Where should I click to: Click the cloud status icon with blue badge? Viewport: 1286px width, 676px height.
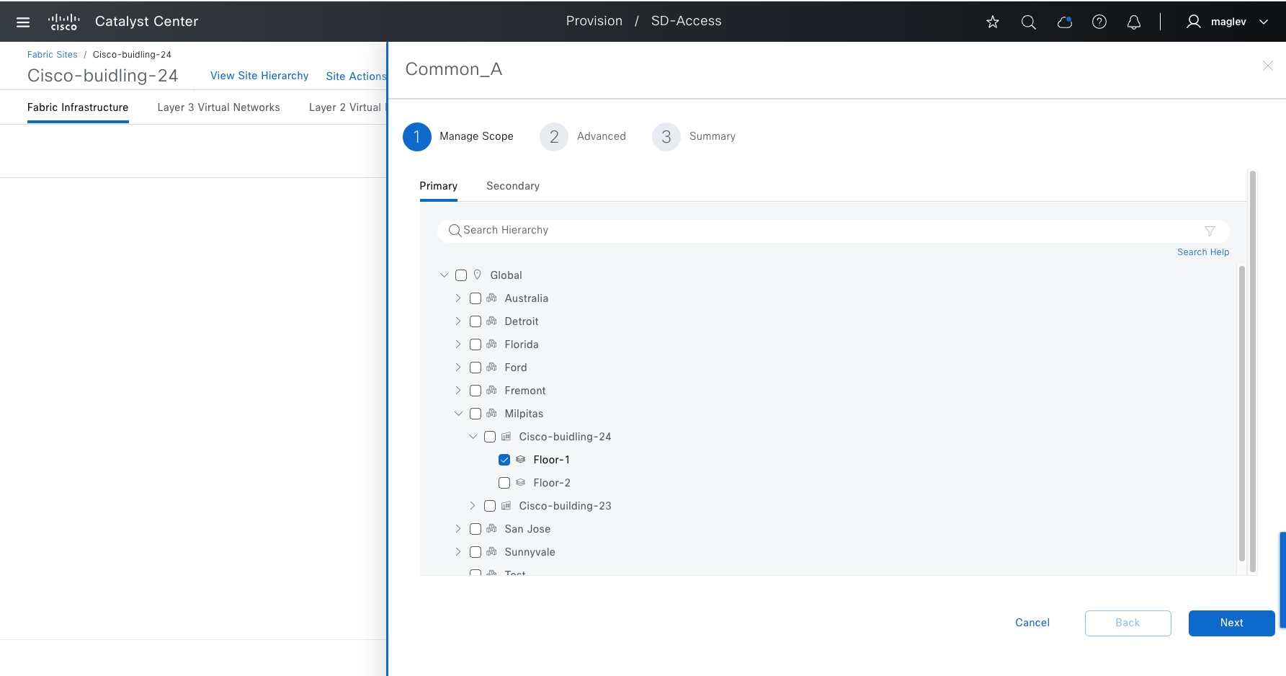click(1064, 22)
